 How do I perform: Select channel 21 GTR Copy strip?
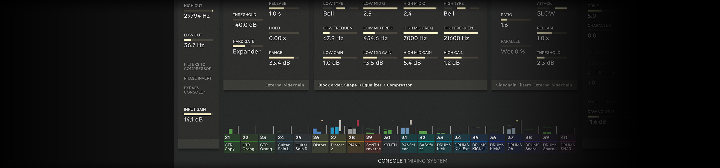(x=232, y=143)
